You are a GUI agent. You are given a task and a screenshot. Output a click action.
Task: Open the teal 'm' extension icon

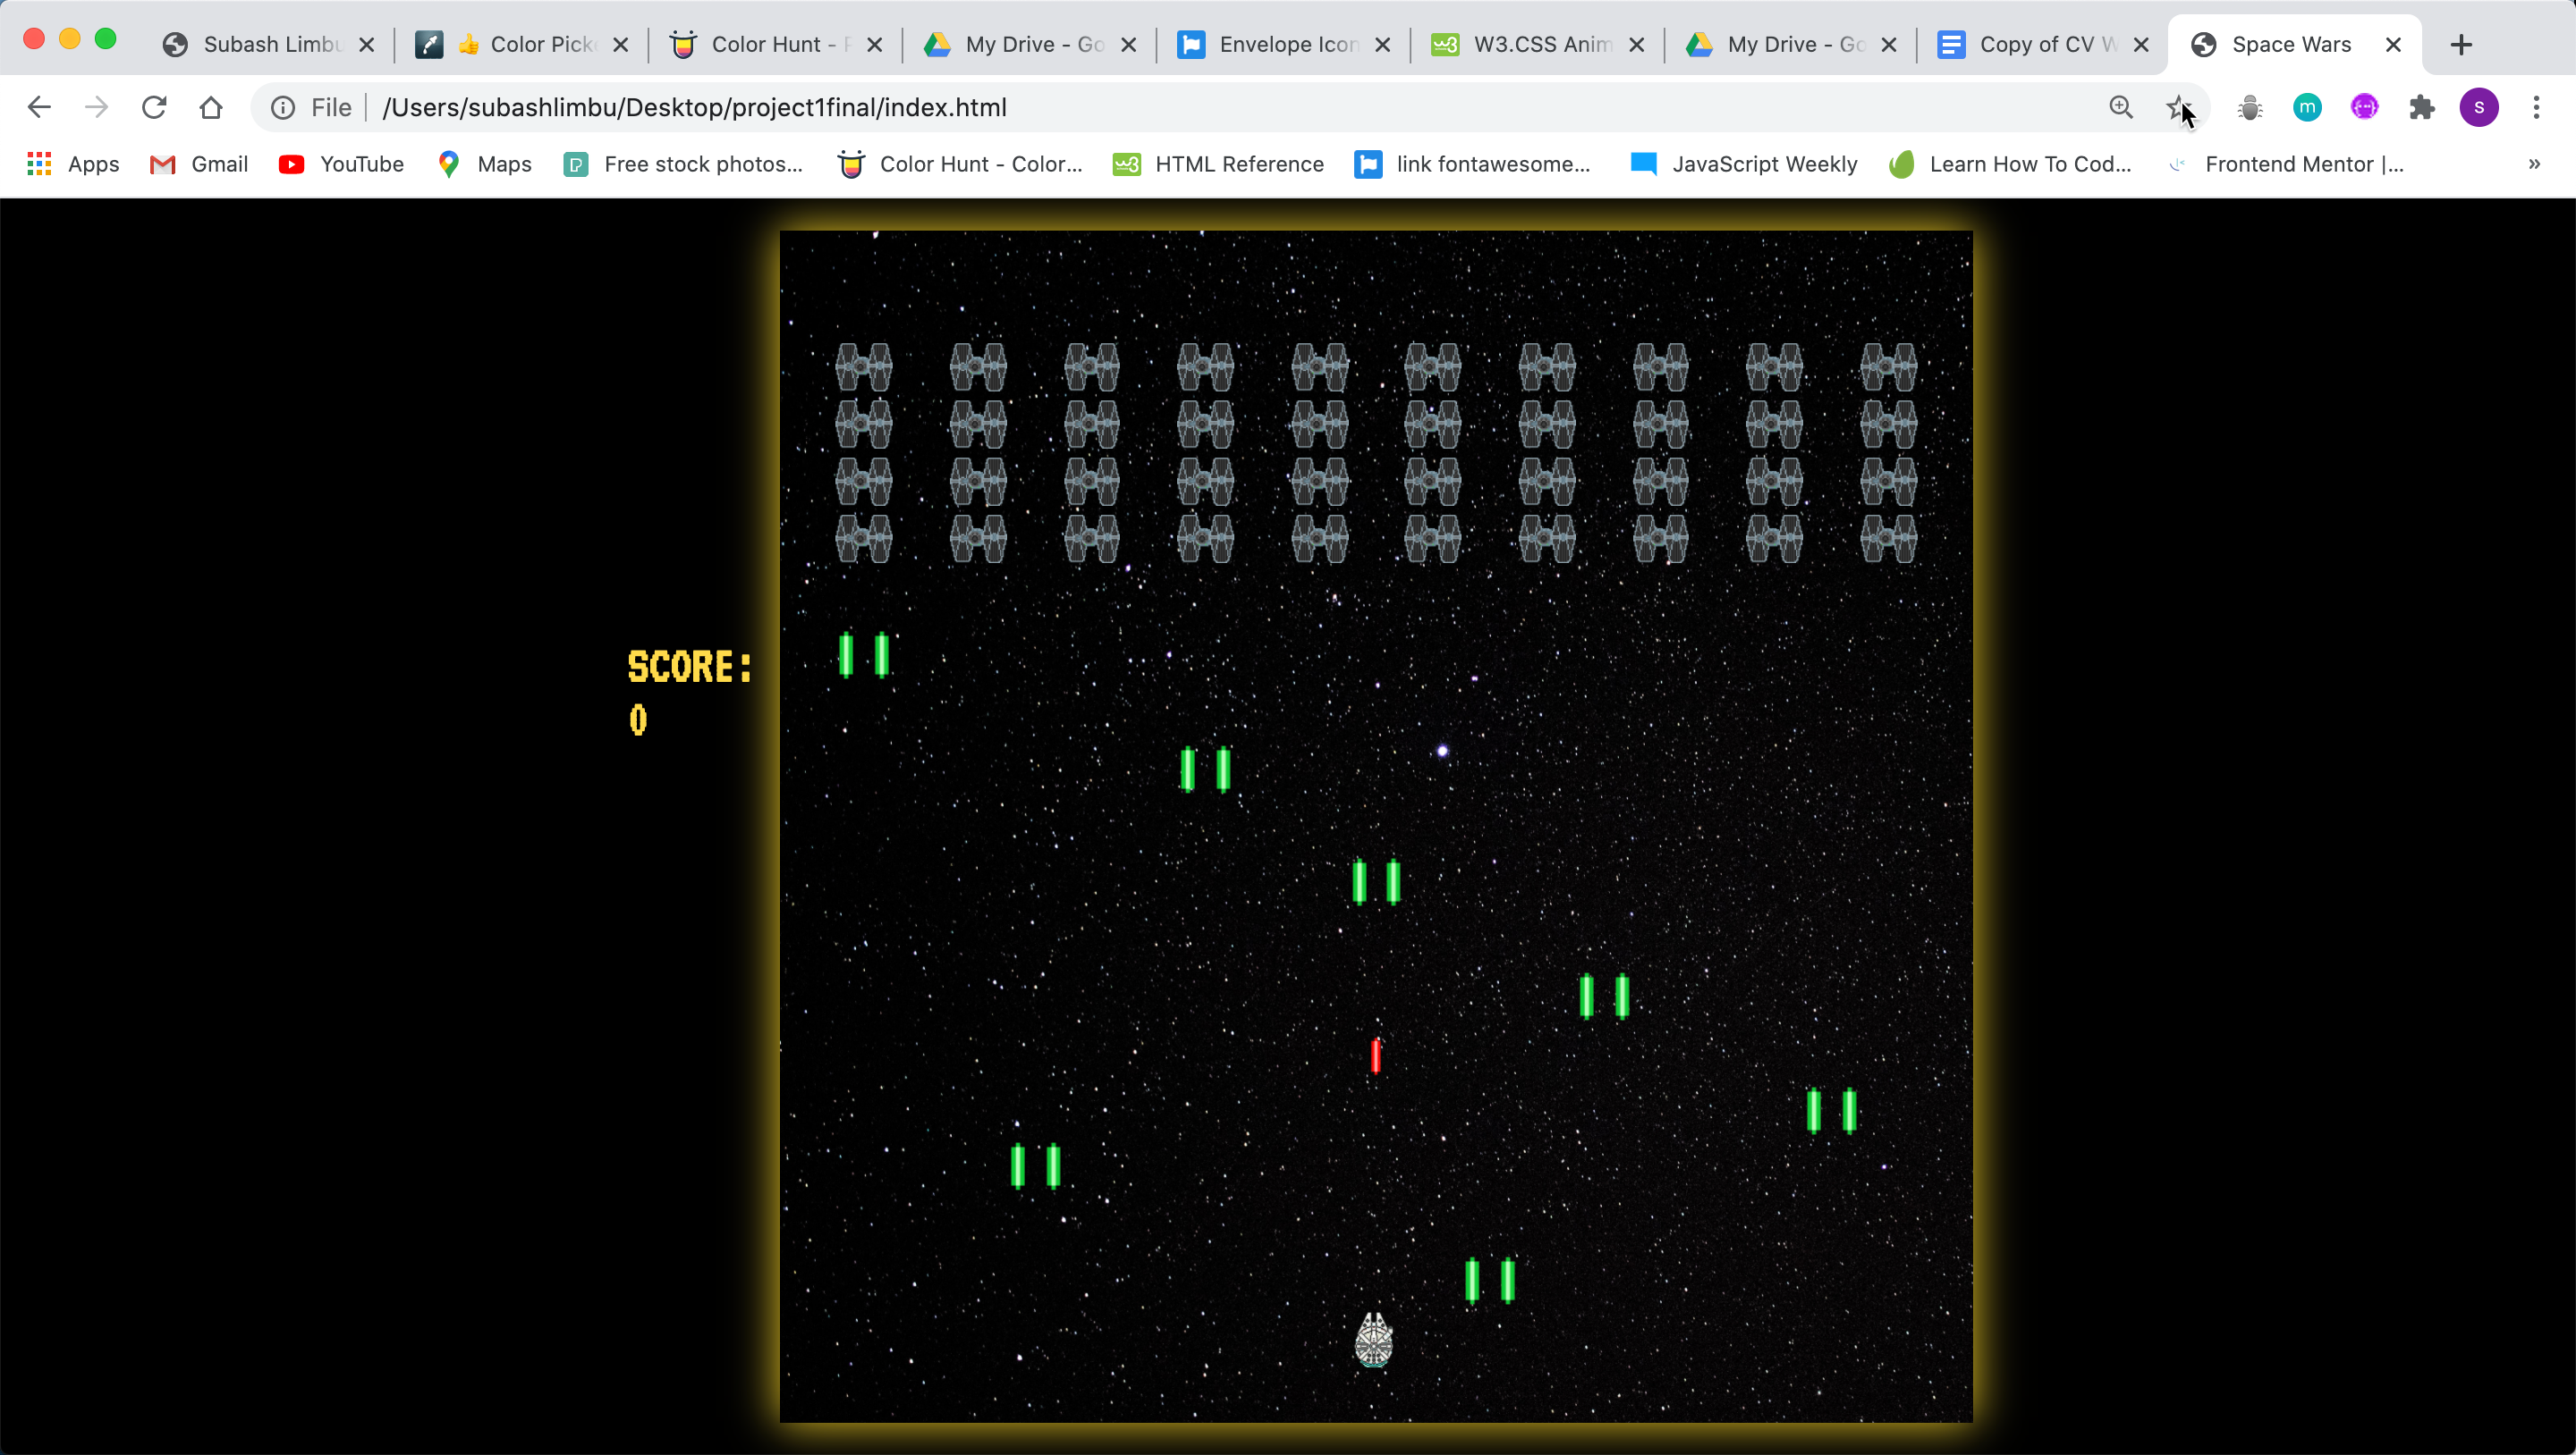(2307, 107)
